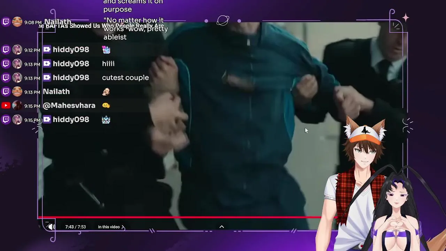Click the 9:15 PM timestamp beside @Mahesvhara
The height and width of the screenshot is (251, 446).
32,106
